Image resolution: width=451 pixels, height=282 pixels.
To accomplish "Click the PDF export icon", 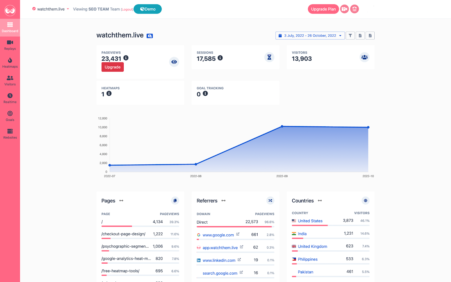I will point(370,36).
